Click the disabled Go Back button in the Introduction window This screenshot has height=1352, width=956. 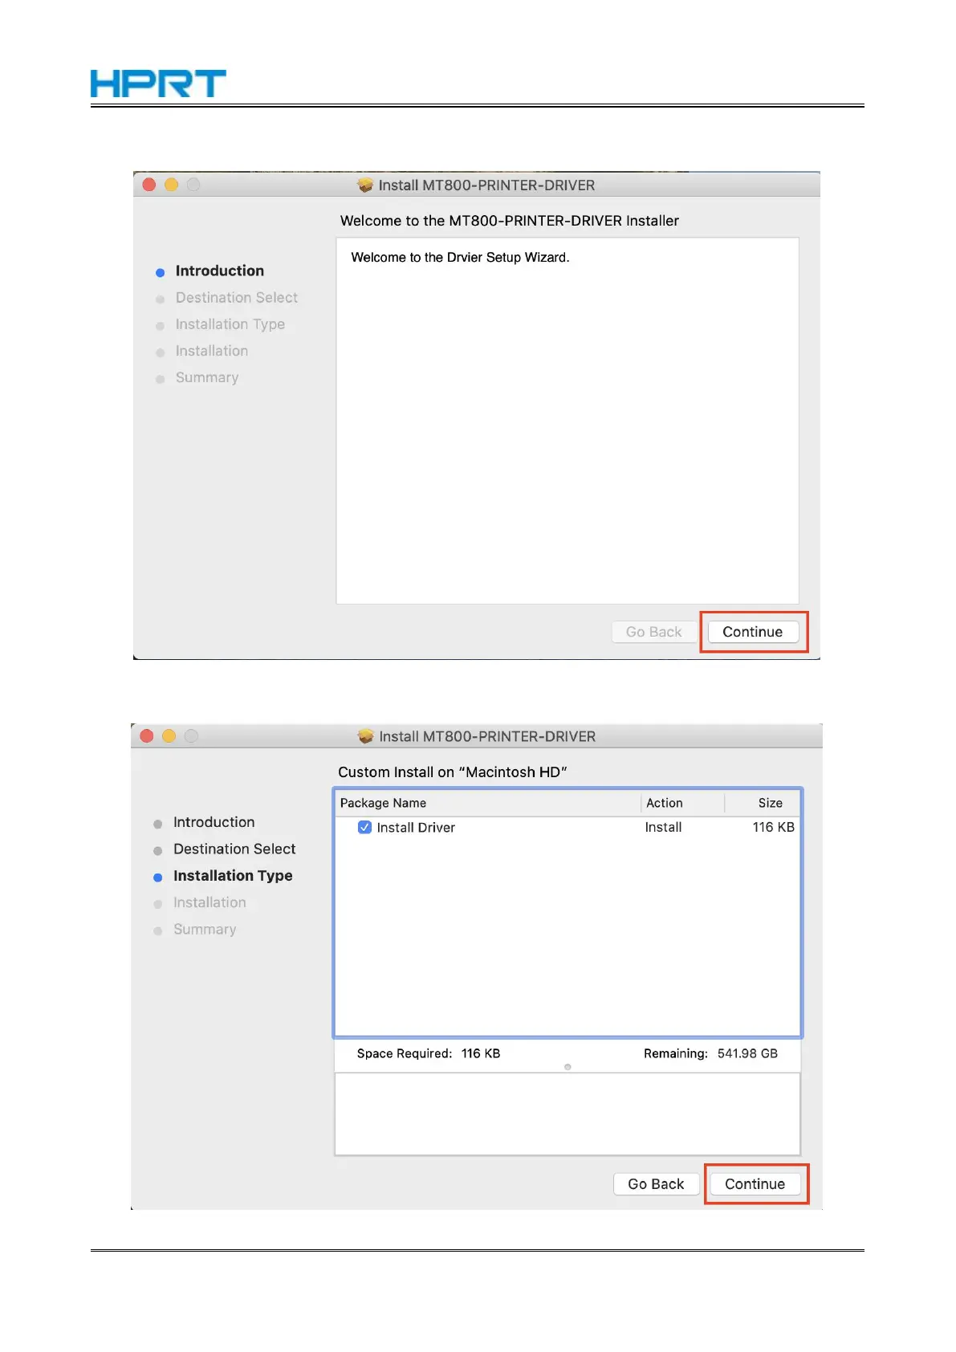click(x=653, y=632)
